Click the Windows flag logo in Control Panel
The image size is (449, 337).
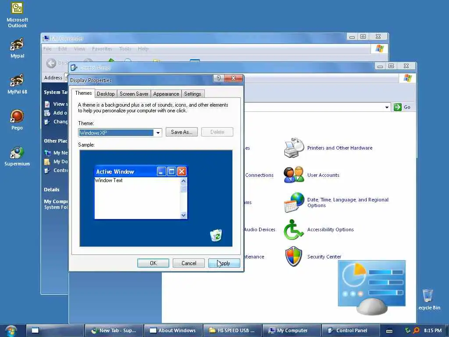click(x=407, y=78)
